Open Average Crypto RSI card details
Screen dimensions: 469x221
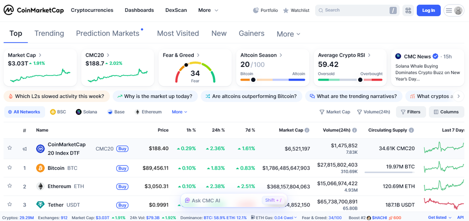(344, 55)
